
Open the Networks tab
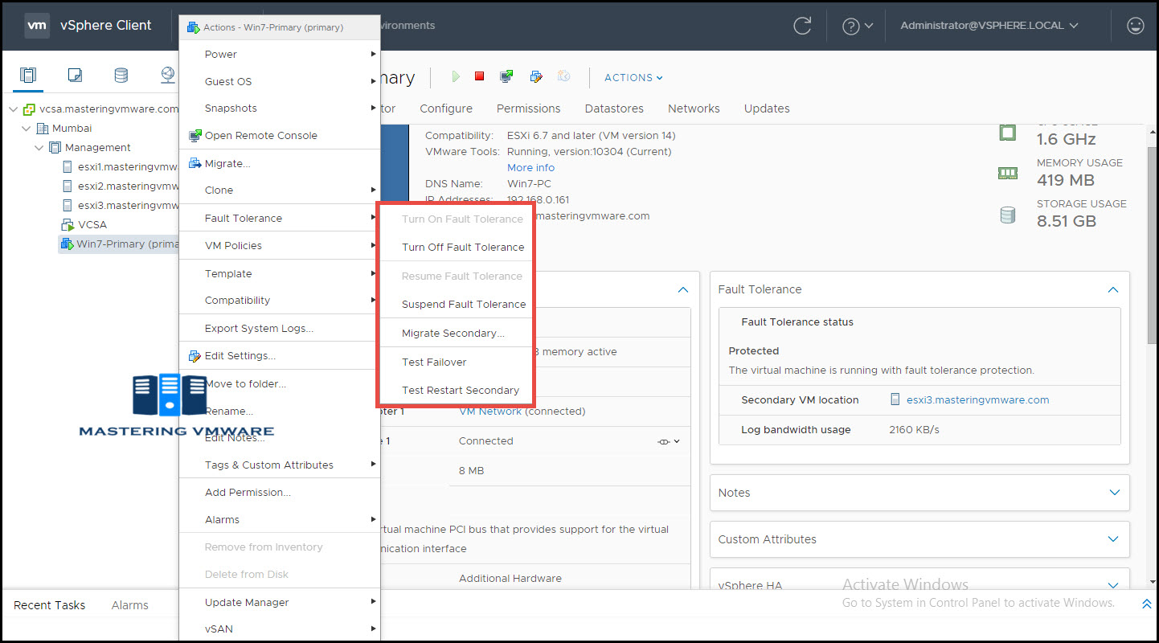(x=694, y=109)
